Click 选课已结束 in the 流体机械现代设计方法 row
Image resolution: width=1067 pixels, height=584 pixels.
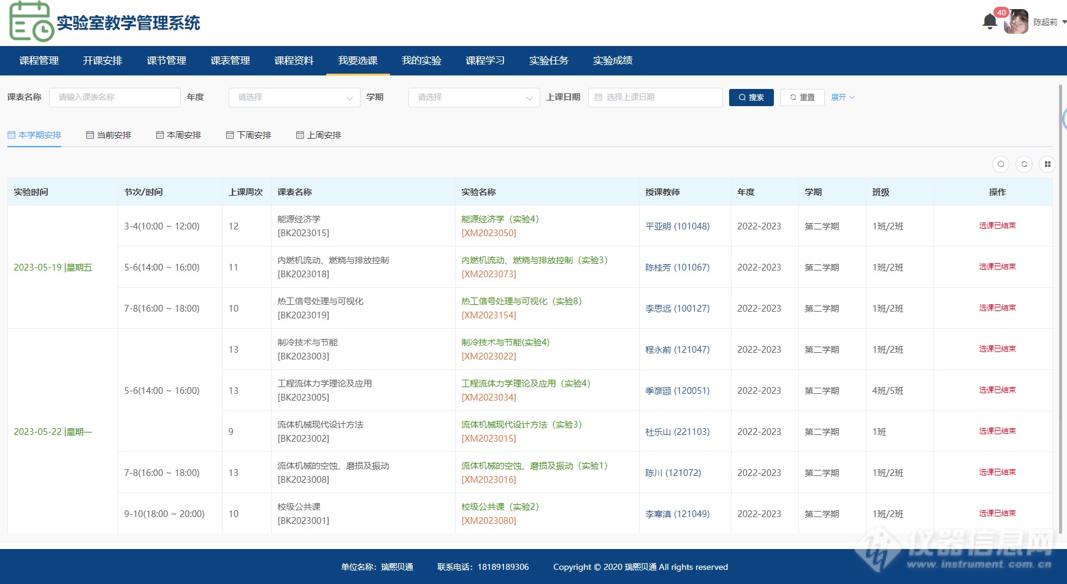point(997,431)
